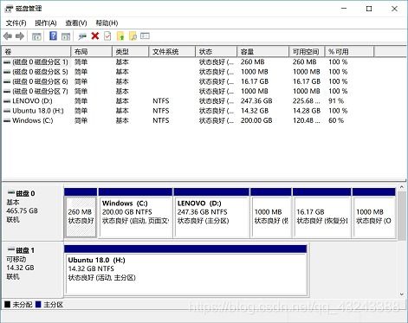408x323 pixels.
Task: Toggle the action pane toolbar icon
Action: click(x=66, y=36)
